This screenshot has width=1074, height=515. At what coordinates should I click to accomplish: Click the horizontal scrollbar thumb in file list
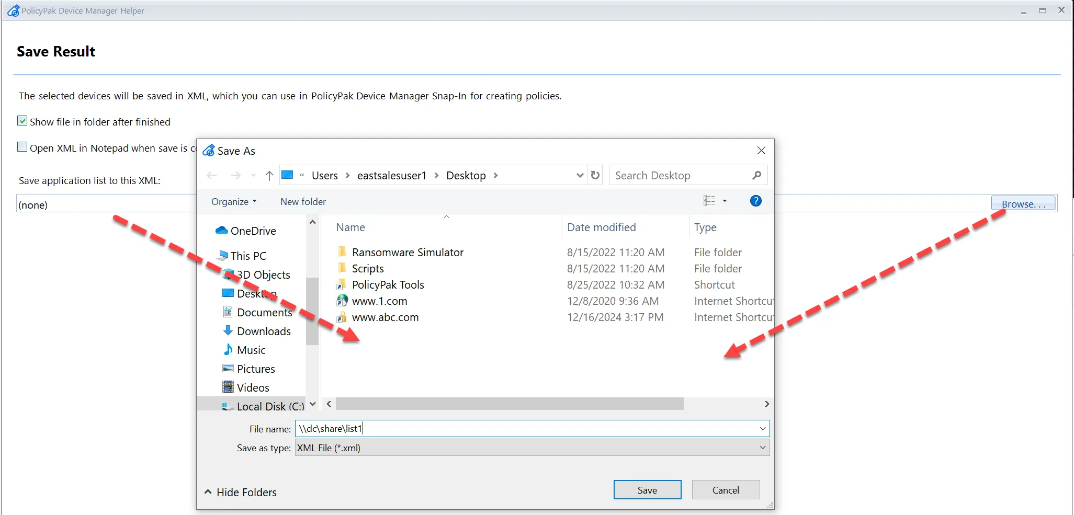[510, 404]
